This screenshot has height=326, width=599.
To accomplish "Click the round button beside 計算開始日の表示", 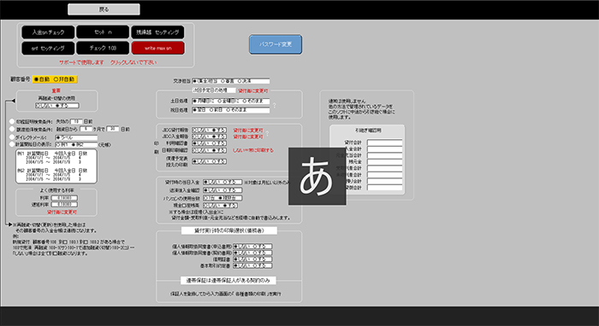I will [12, 144].
